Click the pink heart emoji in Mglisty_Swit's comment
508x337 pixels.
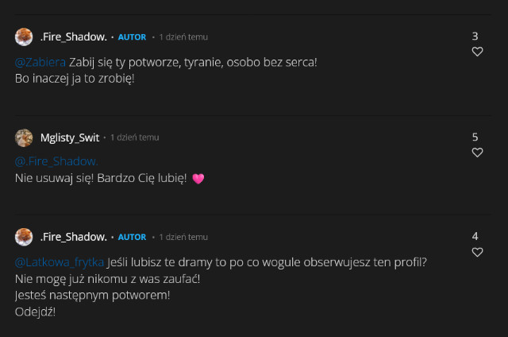pyautogui.click(x=198, y=179)
